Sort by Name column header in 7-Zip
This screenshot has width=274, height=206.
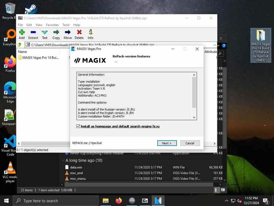pos(22,52)
